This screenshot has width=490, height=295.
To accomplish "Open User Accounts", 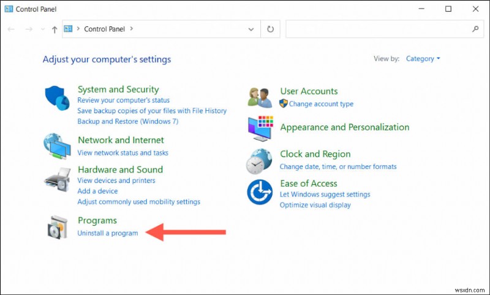I will (x=309, y=91).
